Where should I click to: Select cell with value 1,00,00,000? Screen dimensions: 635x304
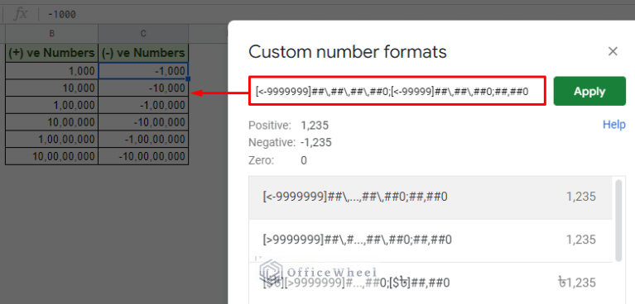coord(51,139)
